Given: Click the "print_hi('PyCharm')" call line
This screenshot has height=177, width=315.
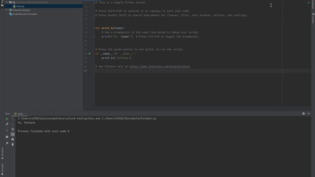Looking at the screenshot, I should [116, 58].
